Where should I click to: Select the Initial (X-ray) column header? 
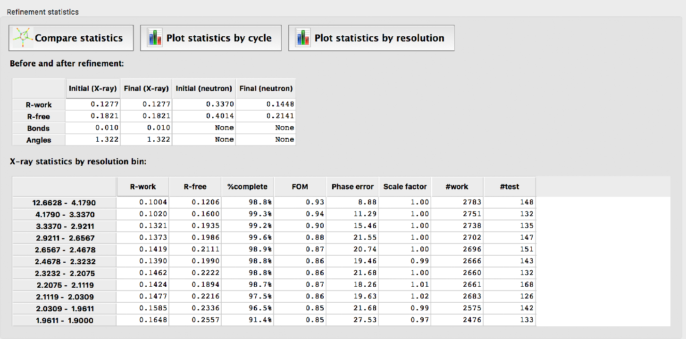click(x=92, y=89)
